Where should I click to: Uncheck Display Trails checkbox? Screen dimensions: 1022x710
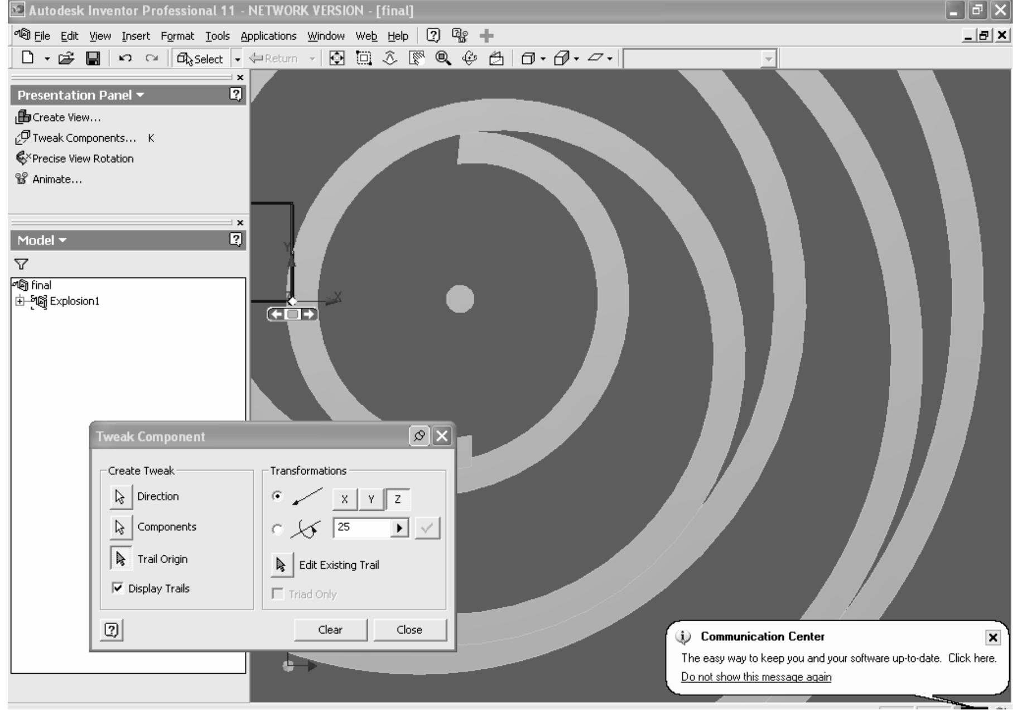click(x=118, y=588)
